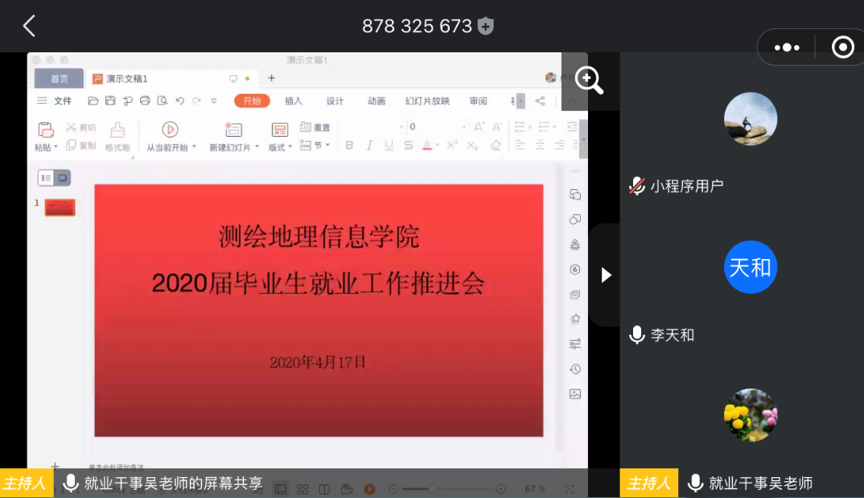Open the font color dropdown arrow

[x=438, y=146]
